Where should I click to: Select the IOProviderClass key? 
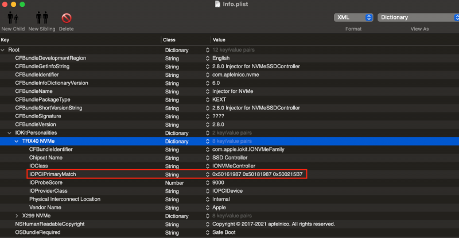[x=48, y=191]
